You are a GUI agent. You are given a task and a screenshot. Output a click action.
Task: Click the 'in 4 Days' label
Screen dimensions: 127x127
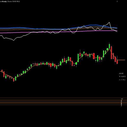pyautogui.click(x=122, y=80)
